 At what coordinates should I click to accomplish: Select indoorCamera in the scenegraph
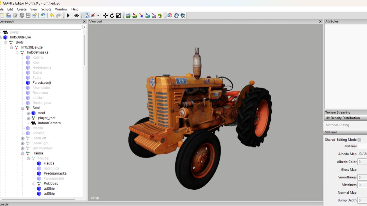[x=49, y=123]
